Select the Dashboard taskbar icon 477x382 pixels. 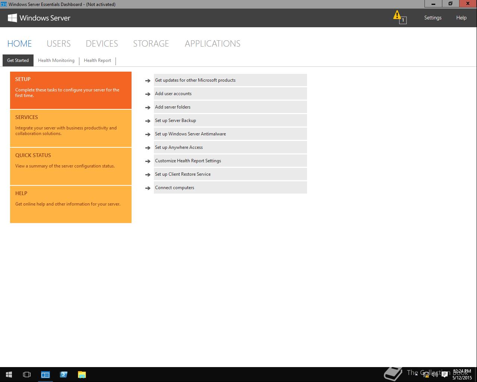(45, 375)
